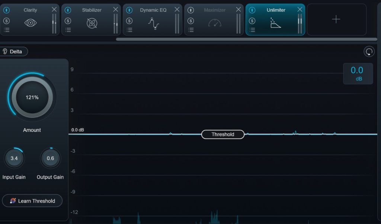
Task: Toggle the Clarity module power button
Action: point(6,10)
